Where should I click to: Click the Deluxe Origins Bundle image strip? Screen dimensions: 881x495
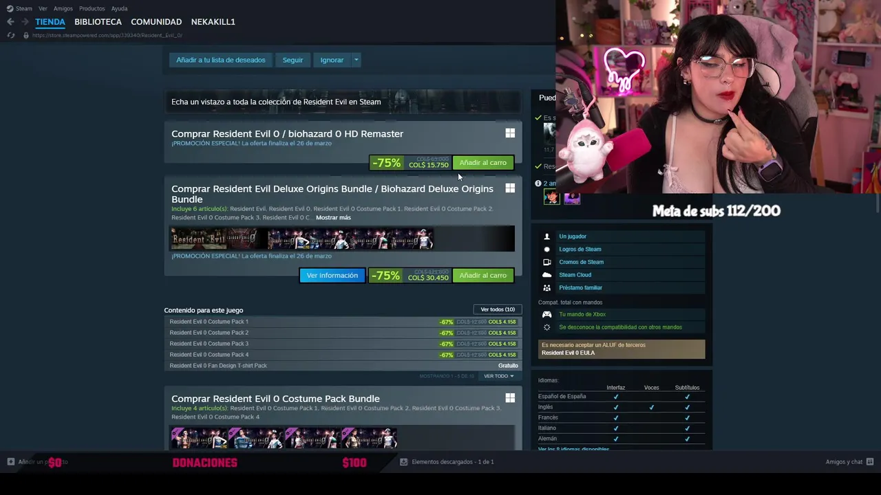point(342,239)
